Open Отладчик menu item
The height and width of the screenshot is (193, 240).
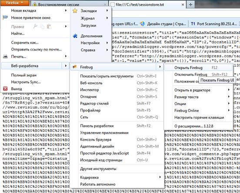click(117, 96)
